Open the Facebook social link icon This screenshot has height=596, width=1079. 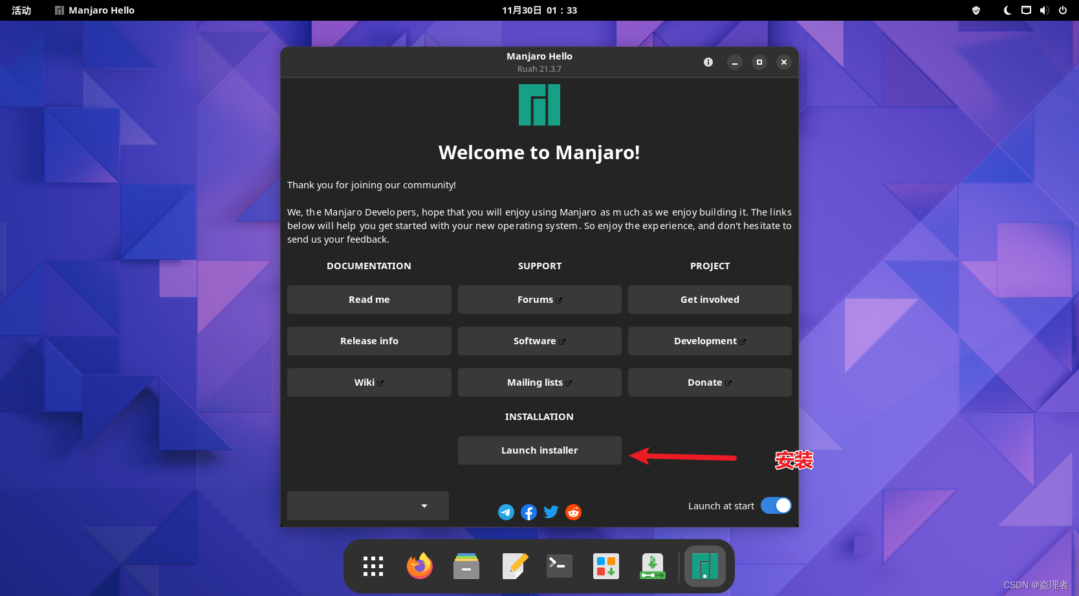529,513
